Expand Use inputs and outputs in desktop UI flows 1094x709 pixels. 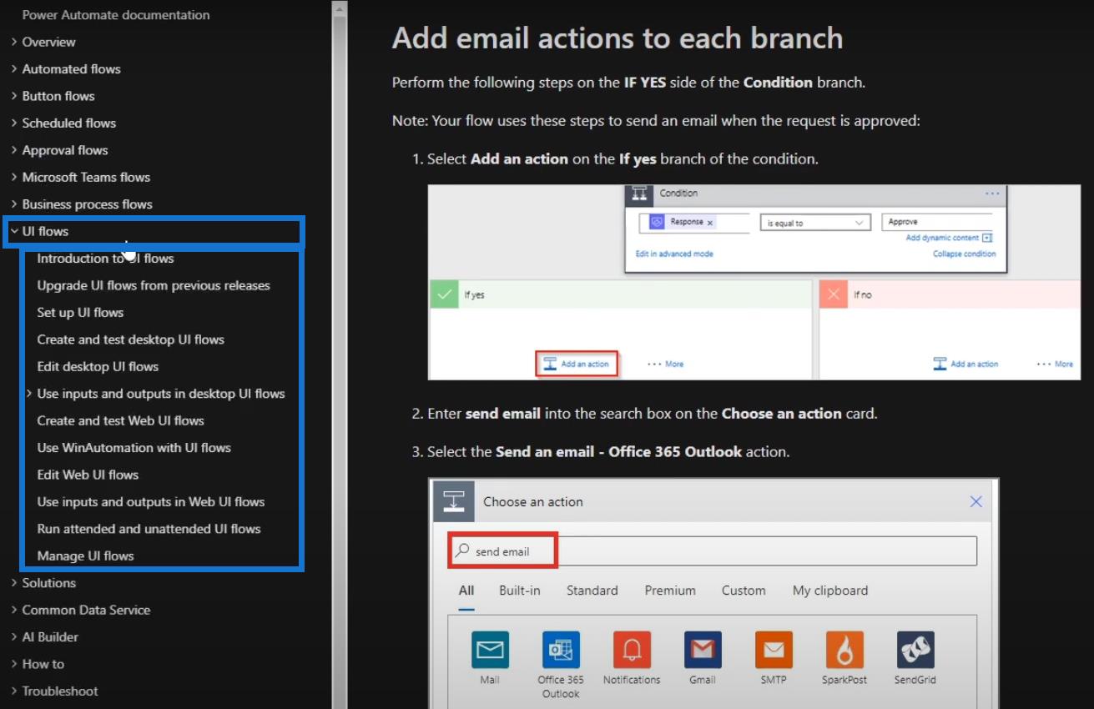pos(29,393)
